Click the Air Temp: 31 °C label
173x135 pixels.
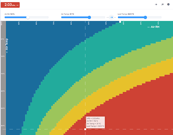point(68,14)
